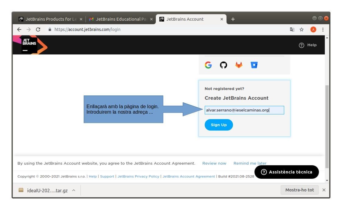Viewport: 342px width, 210px height.
Task: Close the JetBrains Products for Learning tab
Action: click(81, 19)
